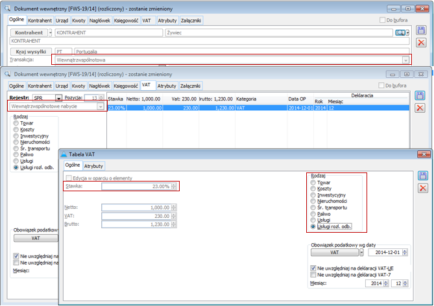Click magnifier icon in top window title bar
This screenshot has height=306, width=434.
[x=7, y=8]
